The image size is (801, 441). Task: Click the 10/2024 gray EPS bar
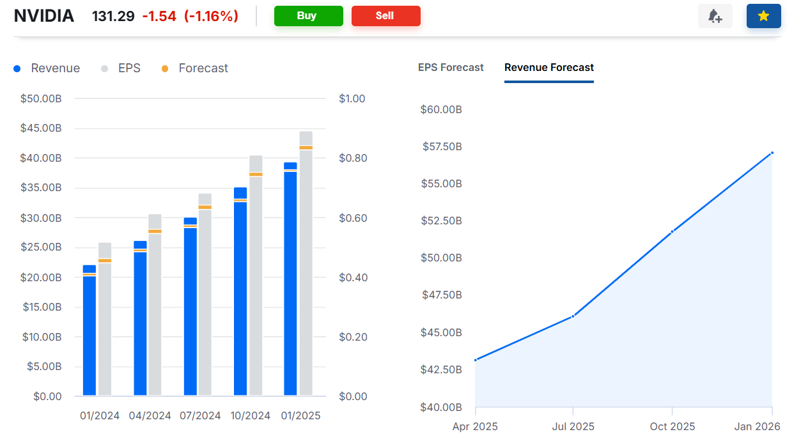pos(256,275)
